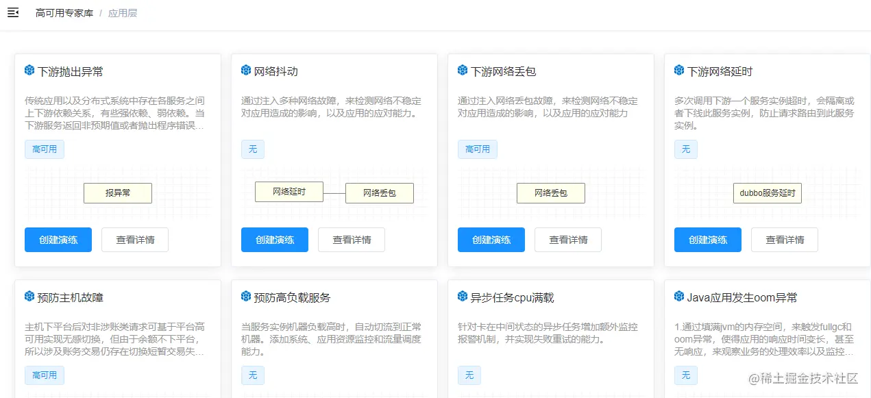Click the cube icon beside 预防高负载服务

coord(246,297)
